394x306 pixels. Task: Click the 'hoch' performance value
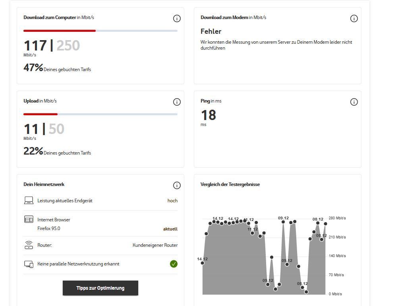[172, 201]
